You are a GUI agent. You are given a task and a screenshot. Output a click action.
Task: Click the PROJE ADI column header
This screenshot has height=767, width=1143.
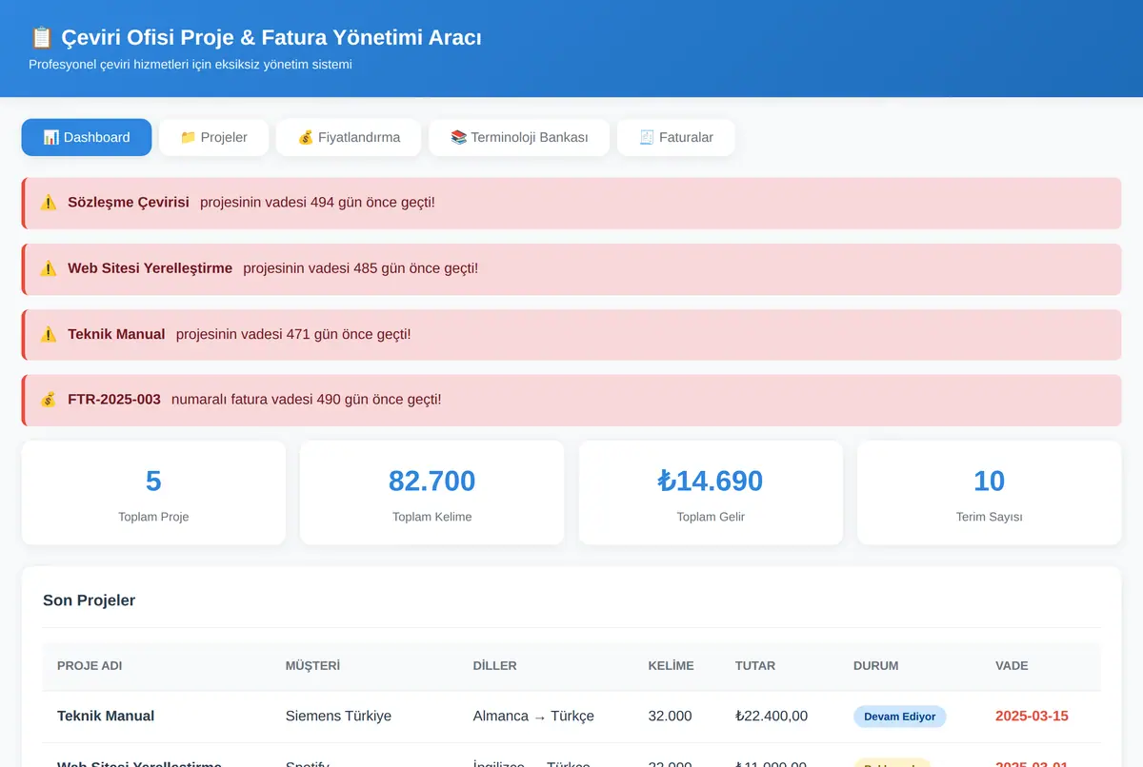click(90, 666)
